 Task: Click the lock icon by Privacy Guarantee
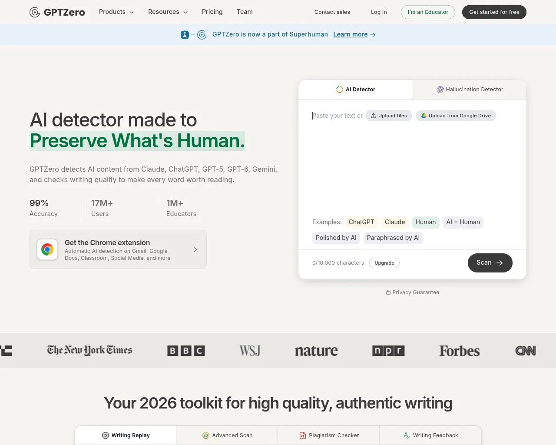[x=388, y=292]
